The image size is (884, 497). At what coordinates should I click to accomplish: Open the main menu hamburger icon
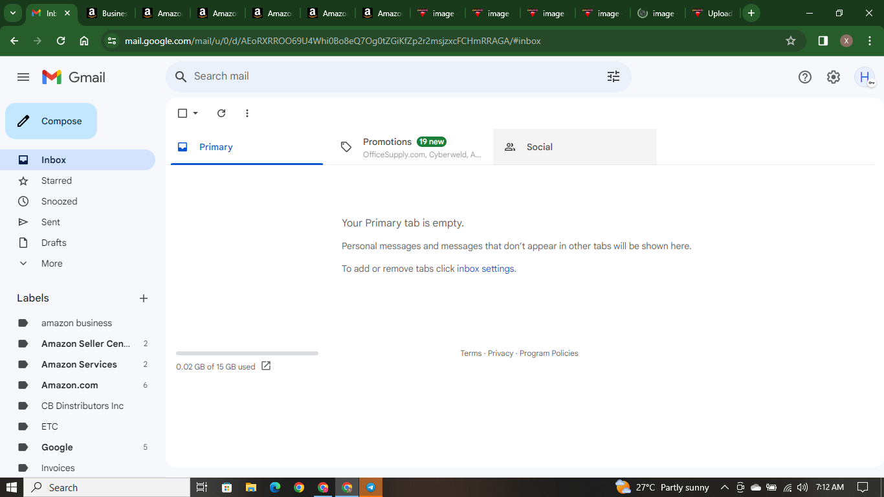tap(23, 77)
